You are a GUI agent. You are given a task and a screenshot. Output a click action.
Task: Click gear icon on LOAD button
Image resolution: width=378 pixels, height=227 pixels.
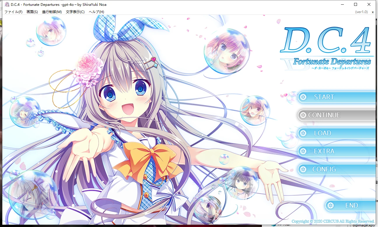(303, 133)
